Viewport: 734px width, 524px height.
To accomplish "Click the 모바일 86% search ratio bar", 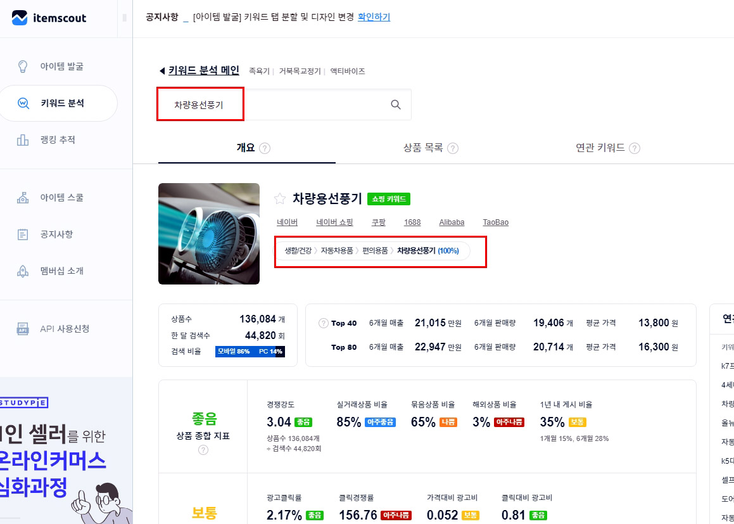I will coord(245,351).
